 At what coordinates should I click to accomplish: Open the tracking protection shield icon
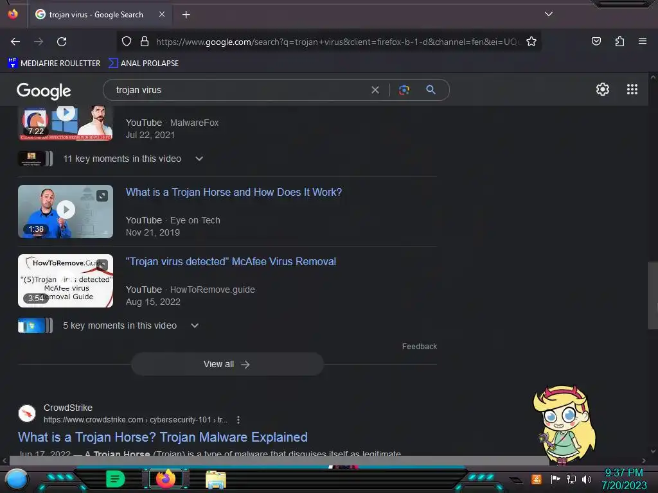point(127,41)
